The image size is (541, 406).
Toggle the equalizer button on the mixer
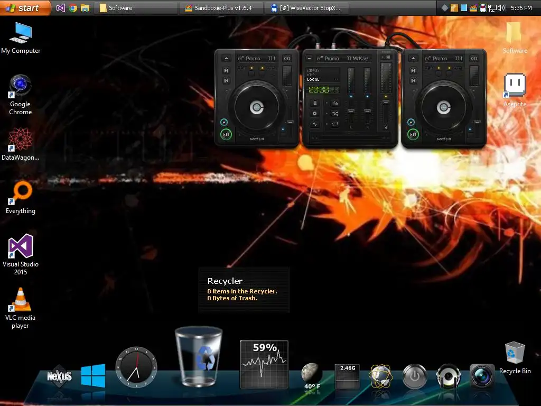click(x=334, y=103)
